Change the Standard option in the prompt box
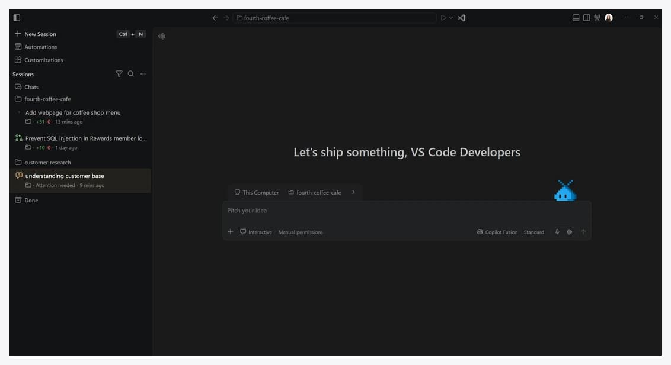 [534, 232]
